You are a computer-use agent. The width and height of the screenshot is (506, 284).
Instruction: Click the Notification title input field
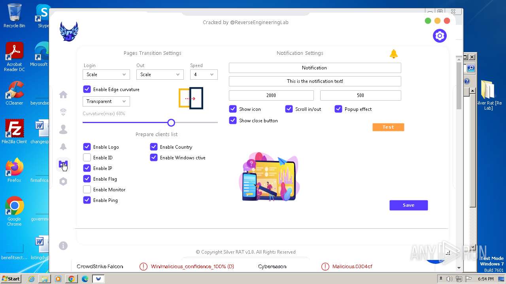click(315, 68)
